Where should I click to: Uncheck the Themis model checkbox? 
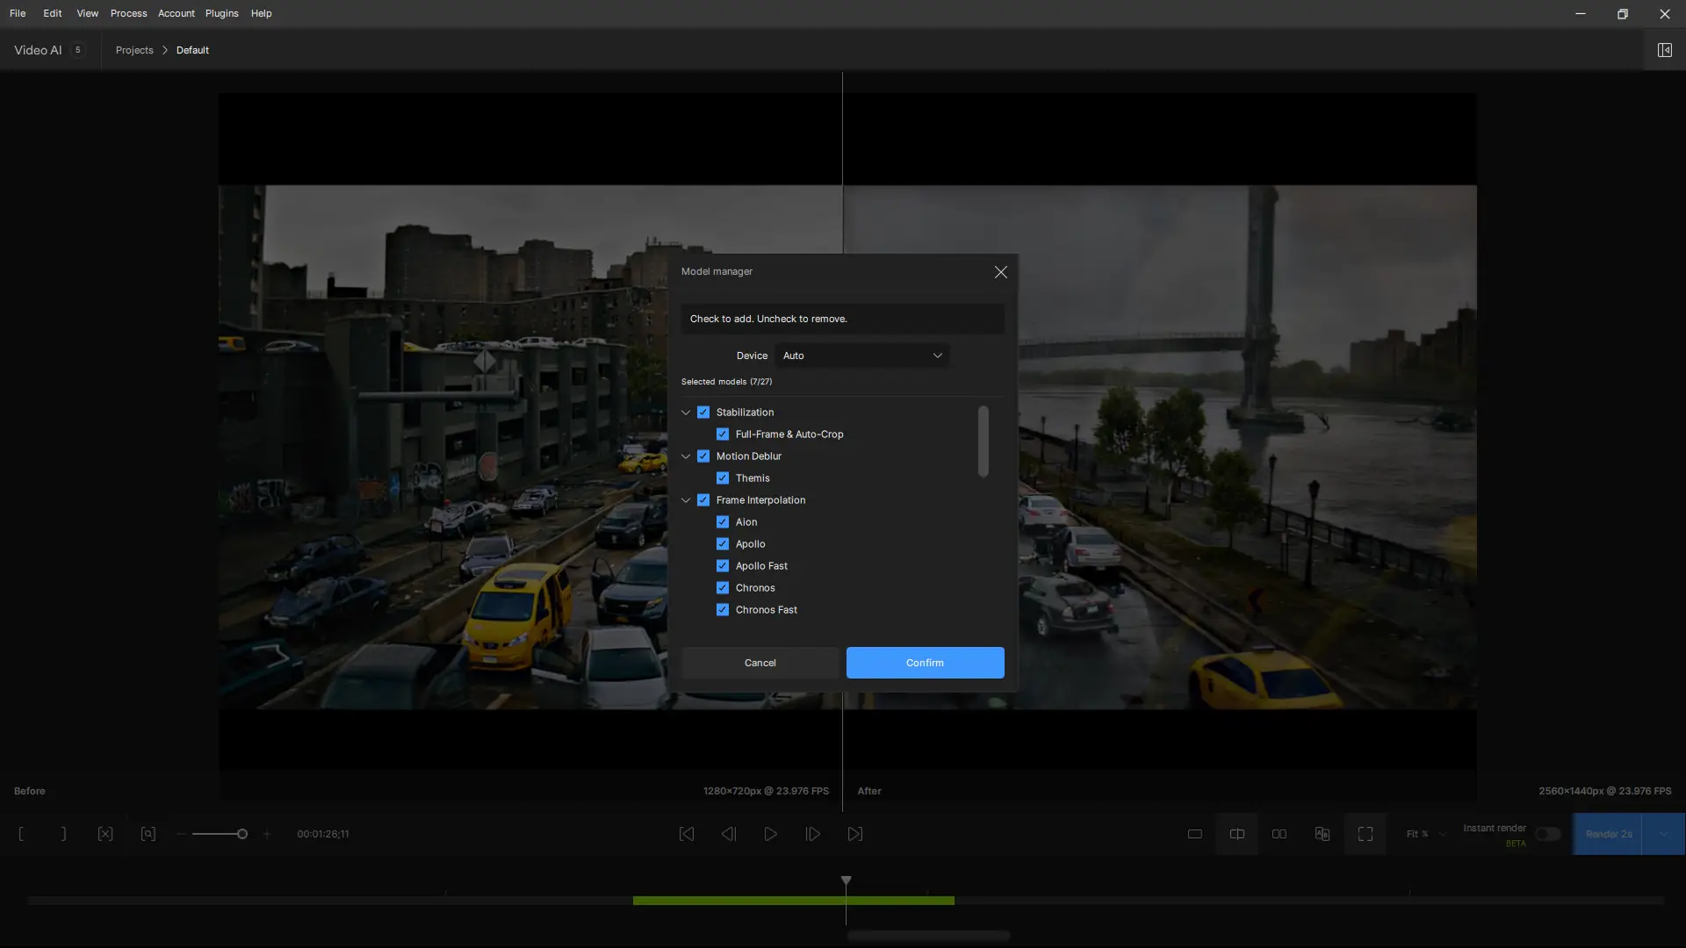723,478
